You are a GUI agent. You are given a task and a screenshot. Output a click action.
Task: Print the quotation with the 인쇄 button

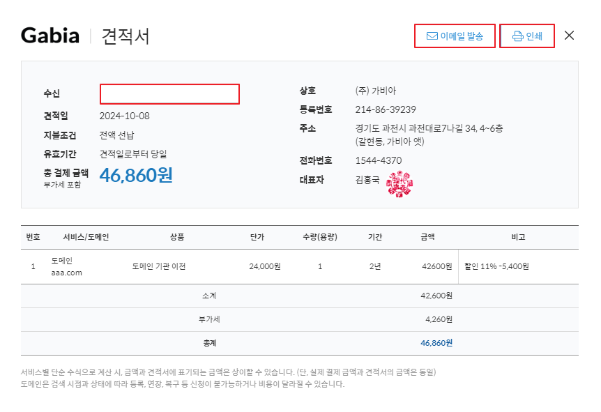(x=527, y=36)
